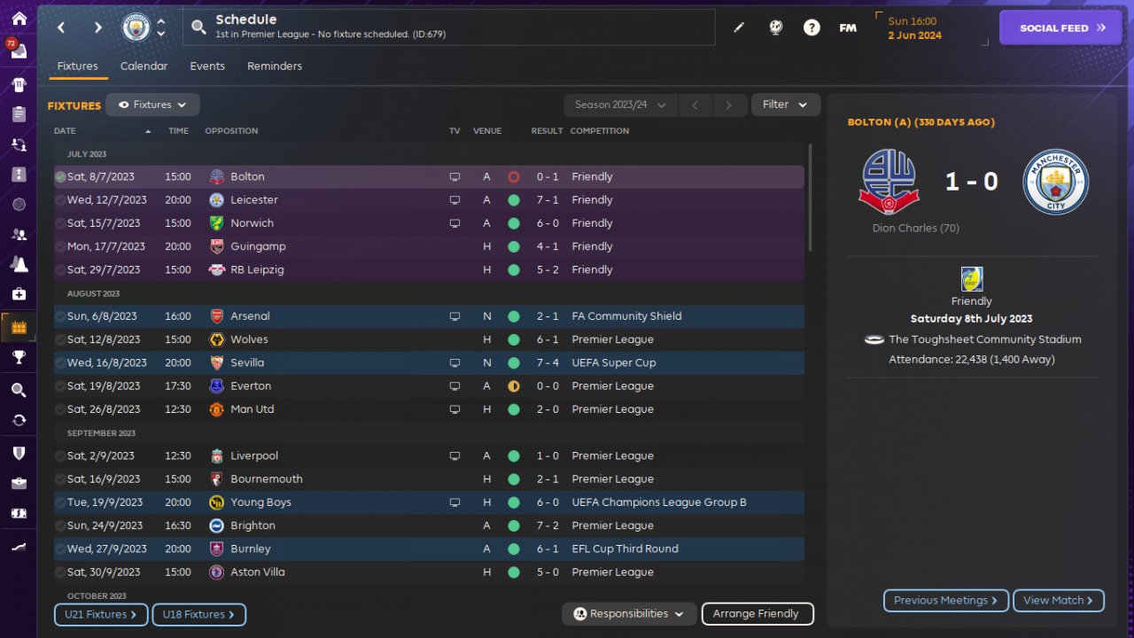Open the Fixtures view dropdown with eye icon
This screenshot has height=638, width=1134.
coord(152,105)
